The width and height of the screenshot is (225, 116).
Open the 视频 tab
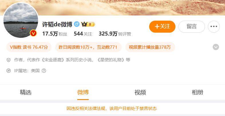click(x=140, y=92)
